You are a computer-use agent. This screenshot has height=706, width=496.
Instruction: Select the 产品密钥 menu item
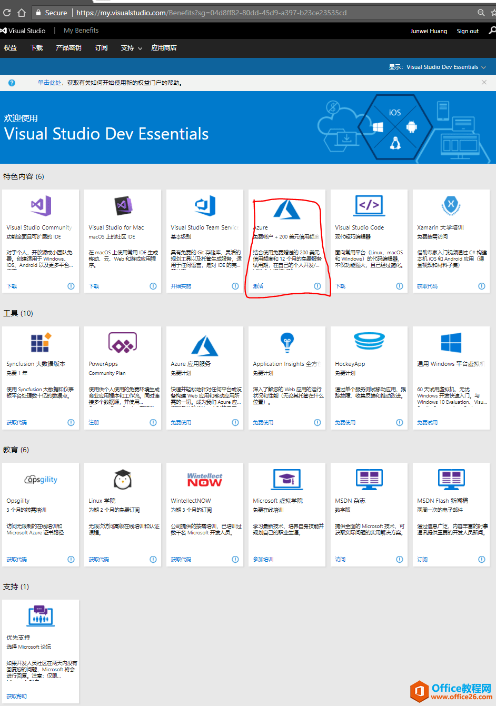pos(68,48)
